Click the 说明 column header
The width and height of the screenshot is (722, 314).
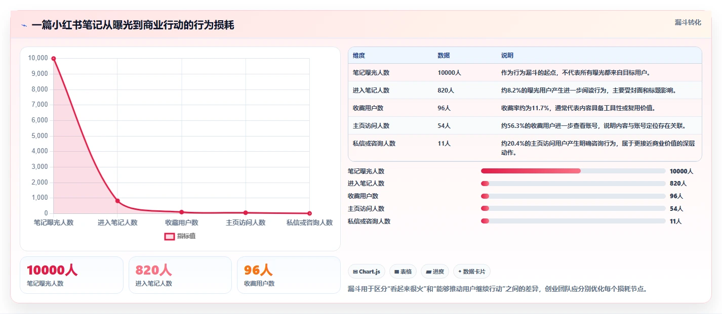[x=507, y=55]
